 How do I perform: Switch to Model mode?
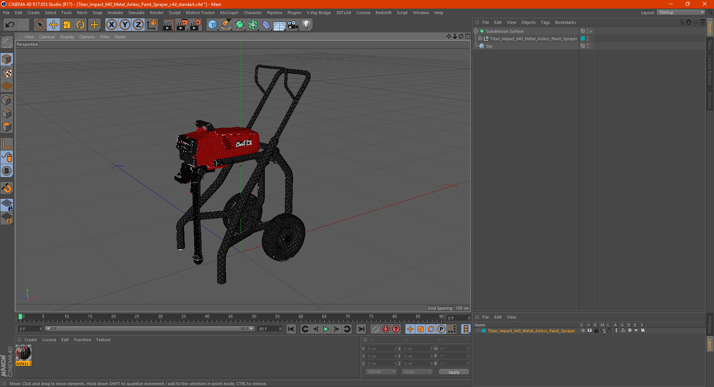[x=7, y=59]
